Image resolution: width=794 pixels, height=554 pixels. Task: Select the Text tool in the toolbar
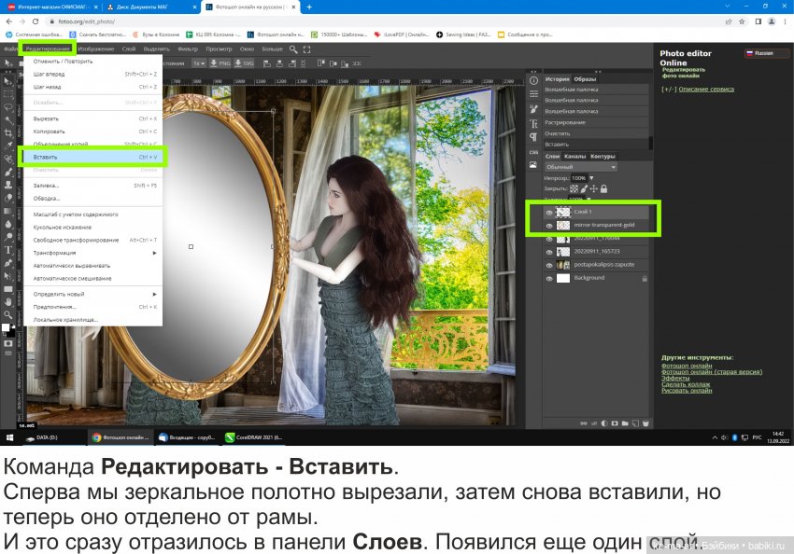[x=6, y=249]
